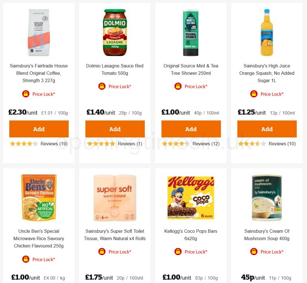The height and width of the screenshot is (283, 307).
Task: Open the Sainsbury's Cream Of Mushroom Soup product page
Action: [267, 235]
